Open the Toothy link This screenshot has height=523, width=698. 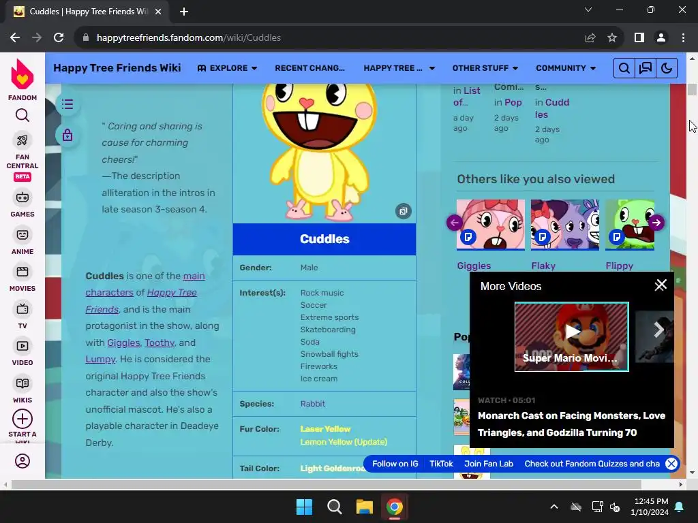pos(160,343)
